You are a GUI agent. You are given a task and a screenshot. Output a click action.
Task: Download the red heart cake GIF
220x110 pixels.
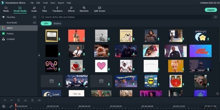(x=84, y=69)
